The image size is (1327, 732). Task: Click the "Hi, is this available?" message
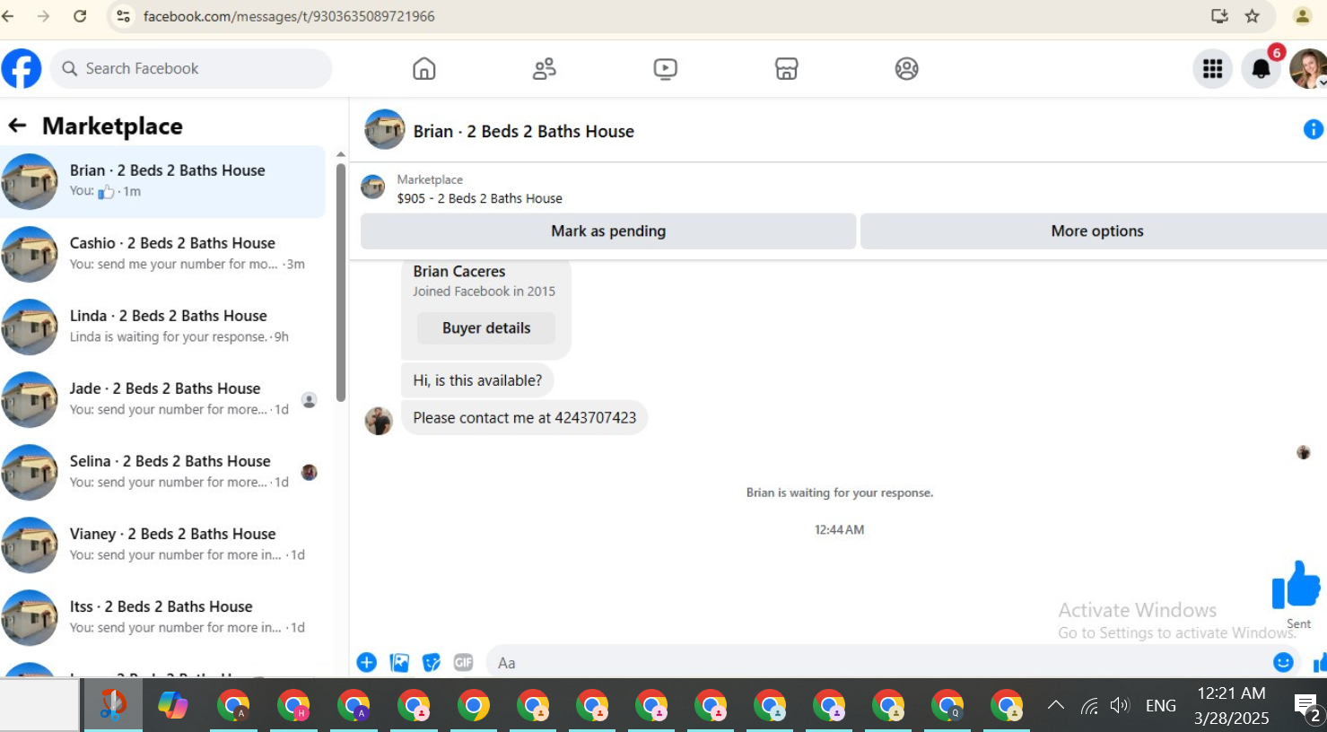[477, 380]
